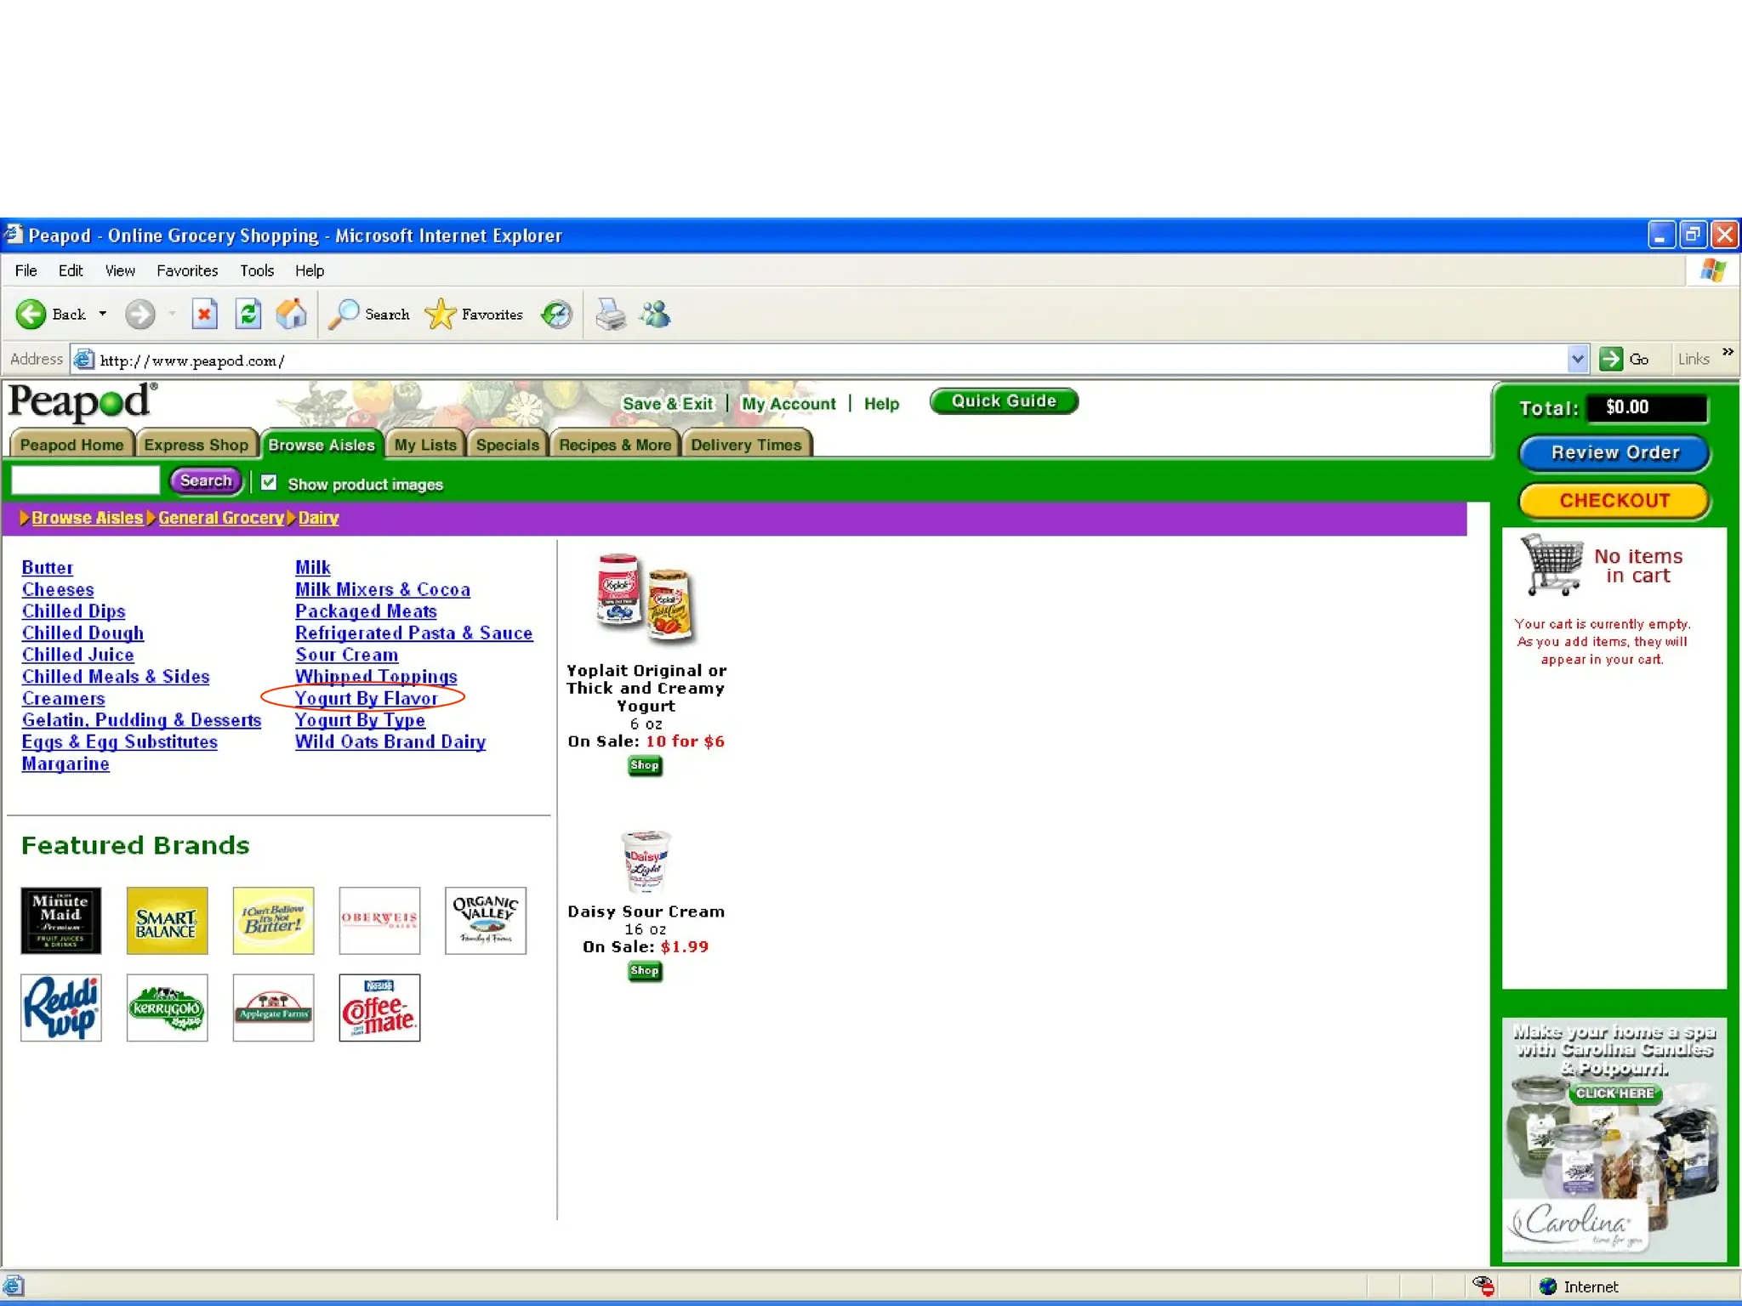The image size is (1742, 1306).
Task: Click the Reddi Wip brand logo
Action: tap(61, 1008)
